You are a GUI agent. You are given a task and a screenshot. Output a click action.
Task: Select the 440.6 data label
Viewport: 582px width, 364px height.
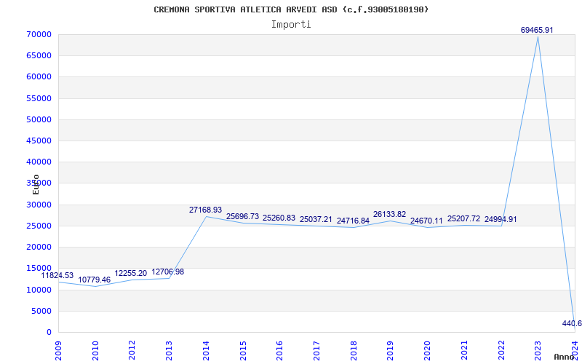[572, 323]
